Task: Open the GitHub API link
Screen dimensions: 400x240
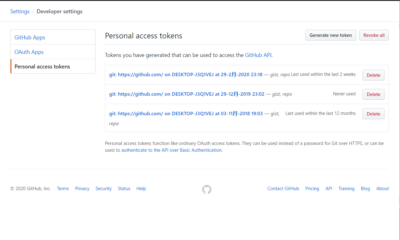Action: 258,55
